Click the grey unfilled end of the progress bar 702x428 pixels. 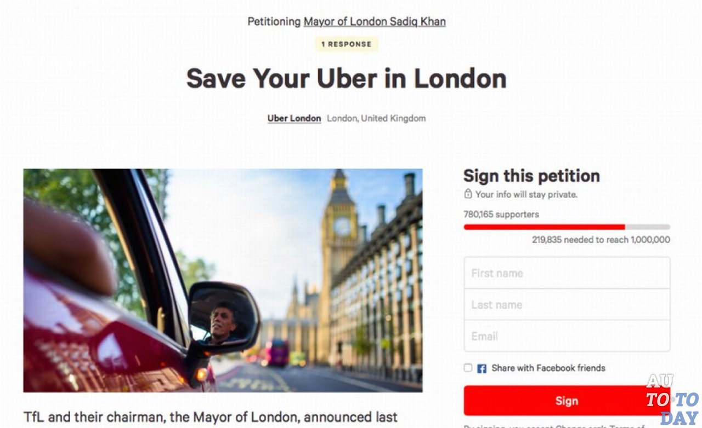click(648, 227)
